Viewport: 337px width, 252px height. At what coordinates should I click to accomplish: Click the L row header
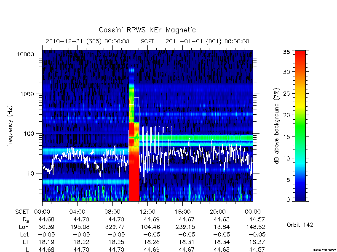[x=27, y=249]
